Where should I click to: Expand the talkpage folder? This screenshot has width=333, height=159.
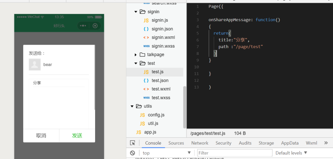pos(136,55)
